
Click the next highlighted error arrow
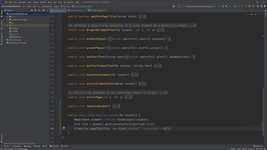point(262,14)
